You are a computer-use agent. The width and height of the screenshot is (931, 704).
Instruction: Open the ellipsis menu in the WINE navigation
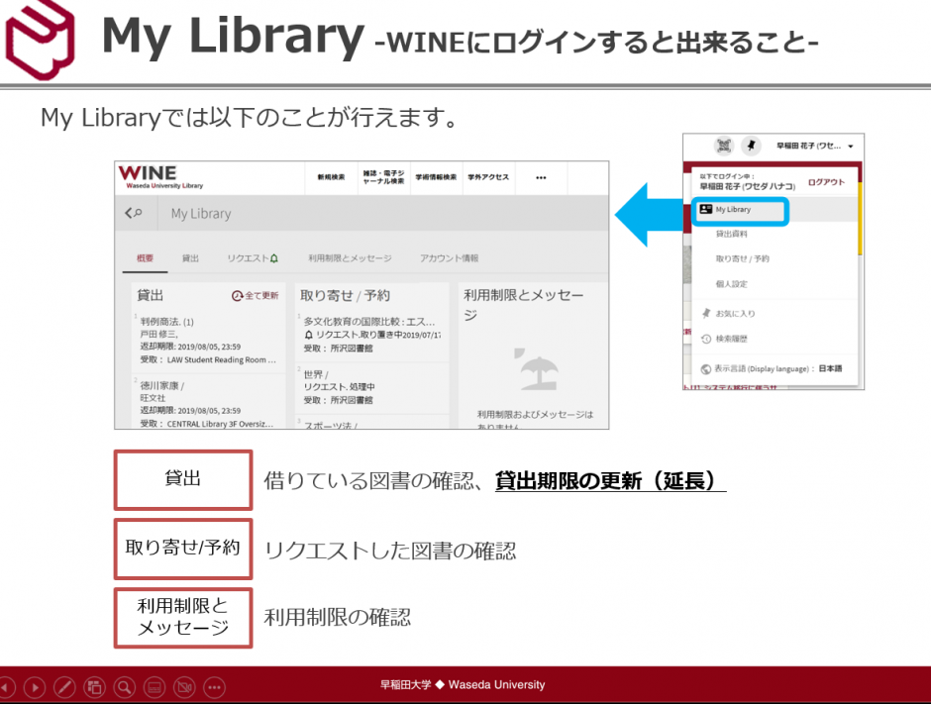tap(542, 176)
